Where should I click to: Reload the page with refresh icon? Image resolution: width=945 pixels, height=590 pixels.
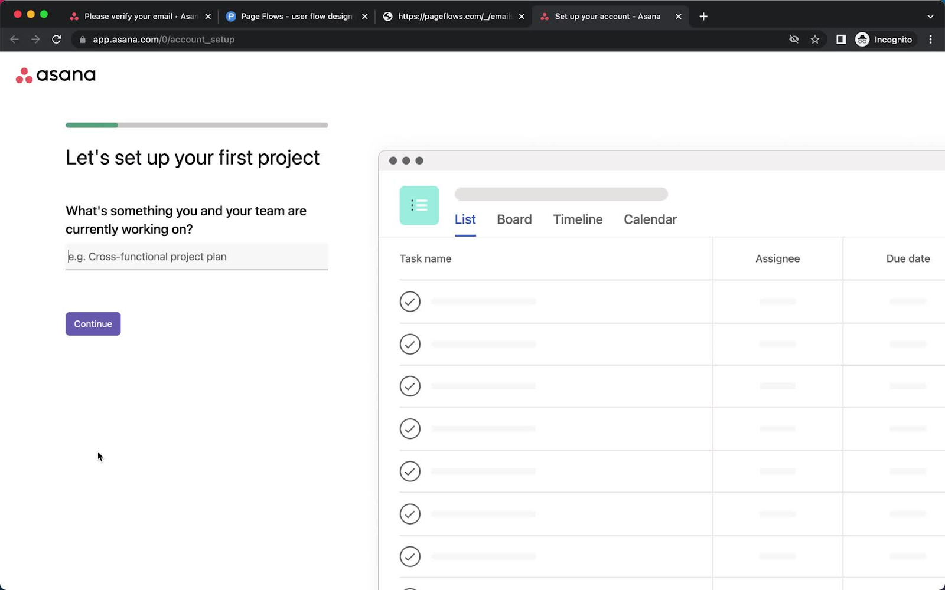[x=57, y=40]
